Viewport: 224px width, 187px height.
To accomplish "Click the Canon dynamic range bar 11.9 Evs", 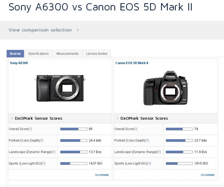I will pyautogui.click(x=179, y=152).
